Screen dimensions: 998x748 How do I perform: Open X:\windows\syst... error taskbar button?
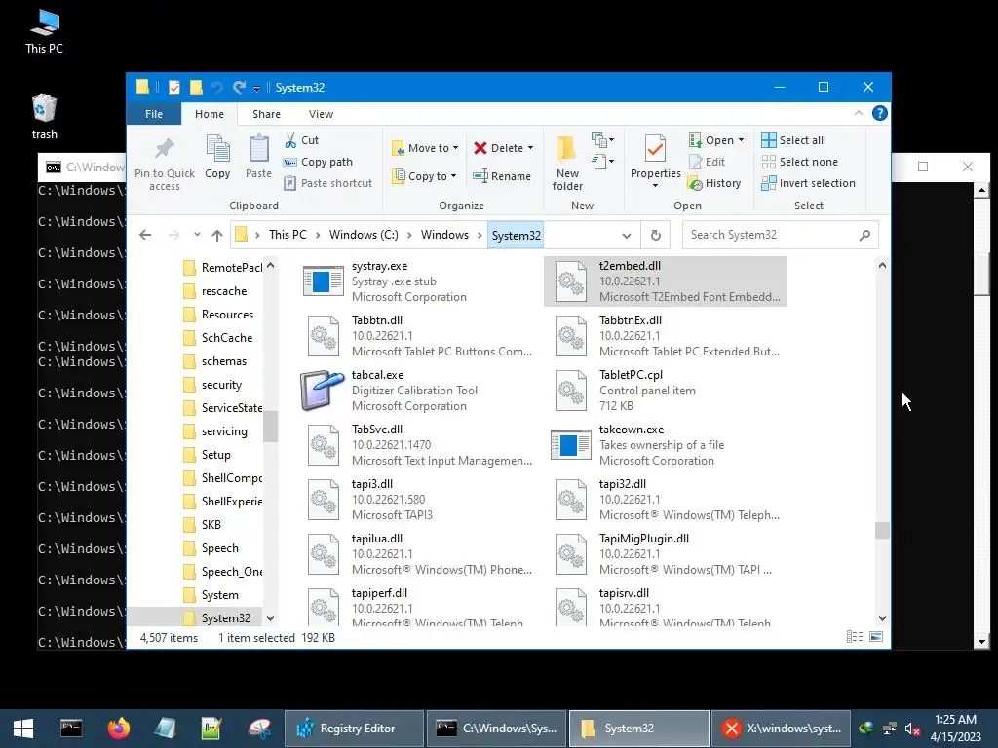click(x=781, y=729)
